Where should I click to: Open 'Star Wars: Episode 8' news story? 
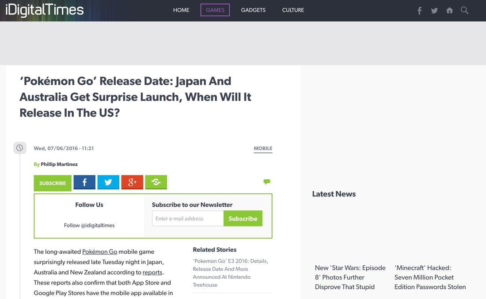[350, 277]
